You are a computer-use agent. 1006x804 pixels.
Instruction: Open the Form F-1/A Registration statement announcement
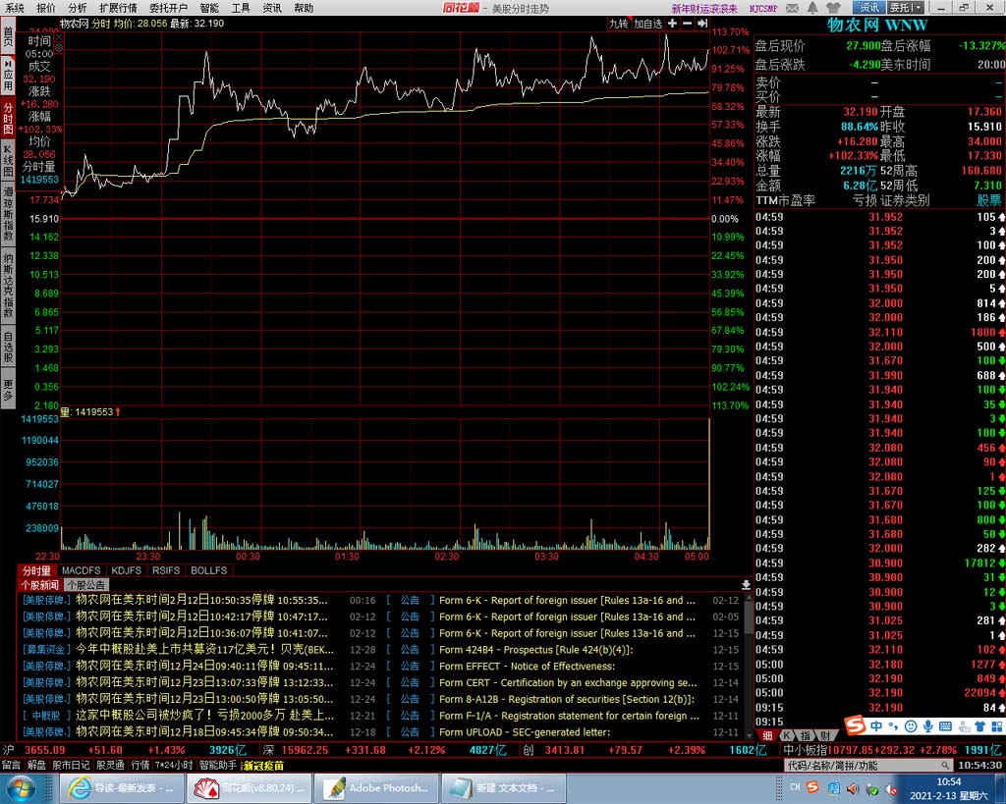click(x=569, y=716)
